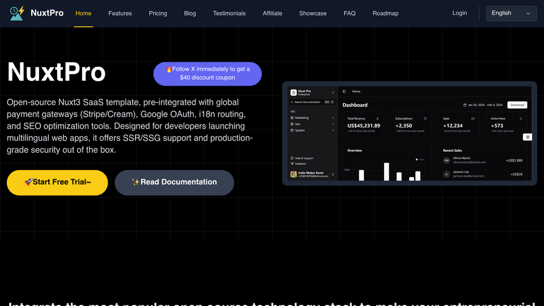Viewport: 544px width, 306px height.
Task: Expand the Seo chevron in dashboard sidebar
Action: (333, 124)
